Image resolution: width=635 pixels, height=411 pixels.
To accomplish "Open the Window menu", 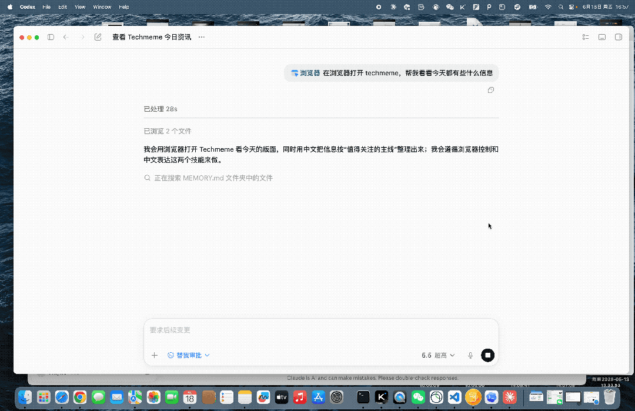I will tap(102, 7).
